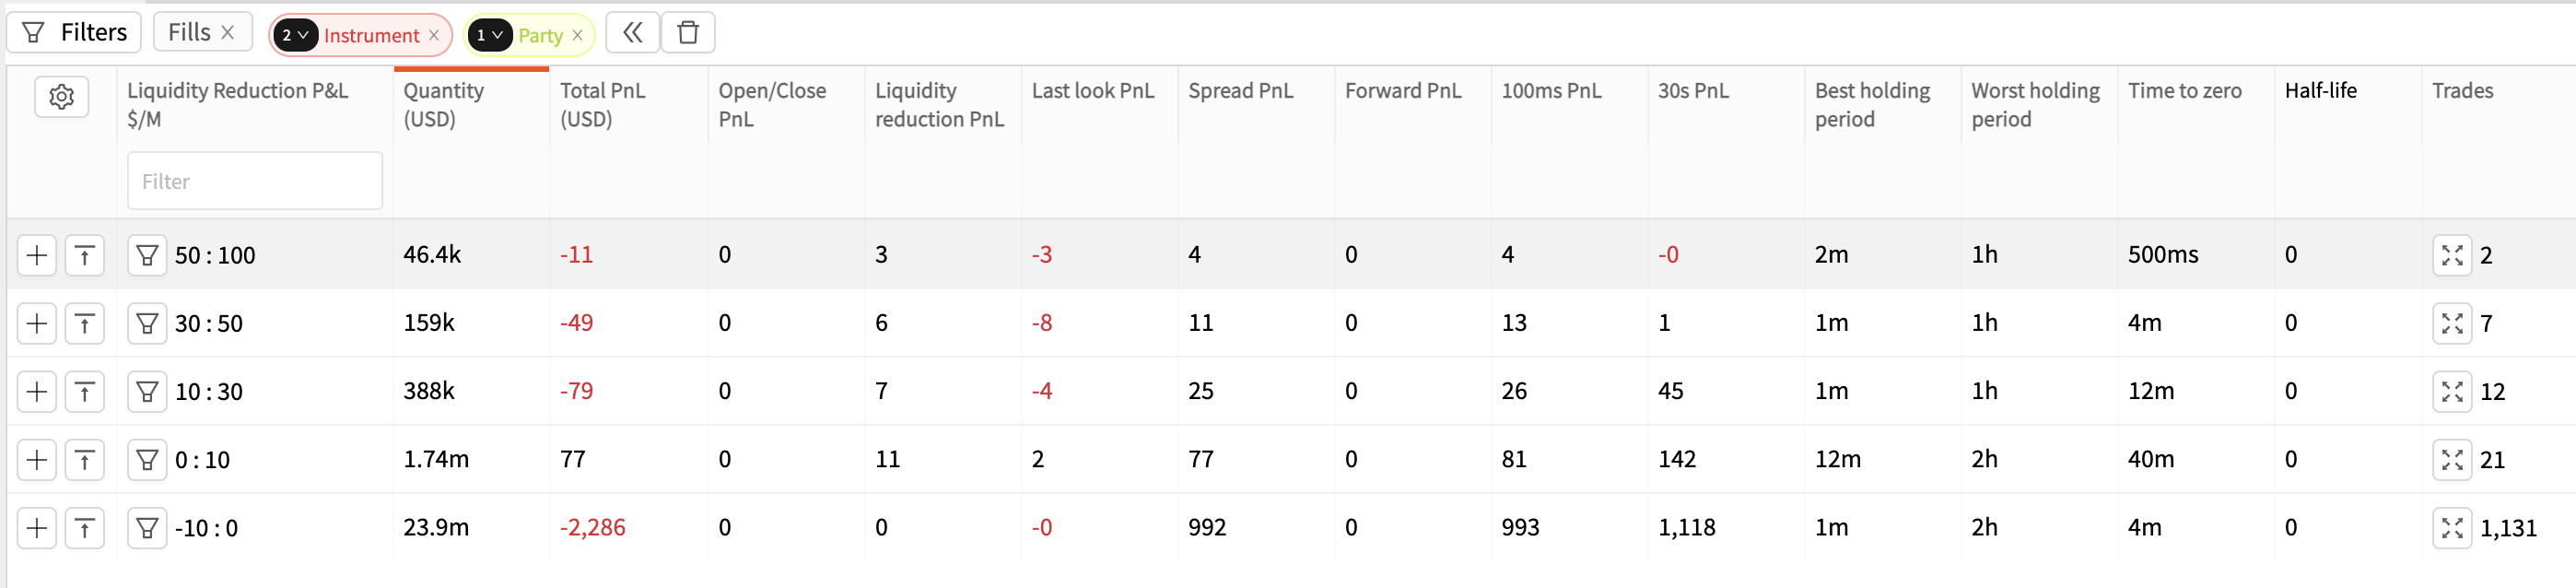Image resolution: width=2576 pixels, height=588 pixels.
Task: Pin the -10 : 0 row to top
Action: tap(85, 528)
